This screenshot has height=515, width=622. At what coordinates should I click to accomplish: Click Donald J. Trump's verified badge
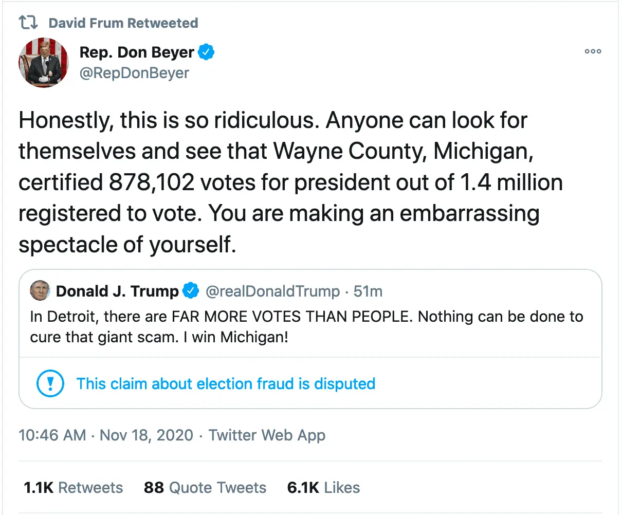click(x=191, y=291)
